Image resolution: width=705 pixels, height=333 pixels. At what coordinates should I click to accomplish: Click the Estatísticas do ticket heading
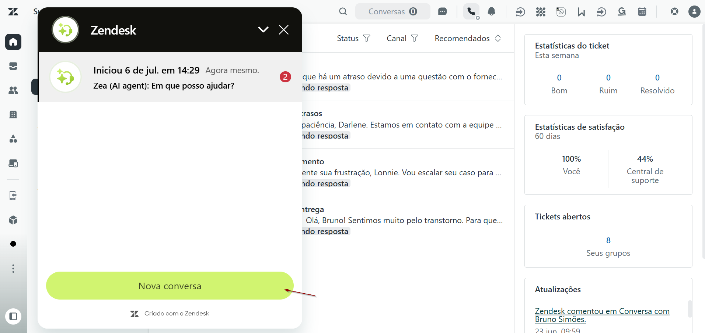click(x=572, y=46)
